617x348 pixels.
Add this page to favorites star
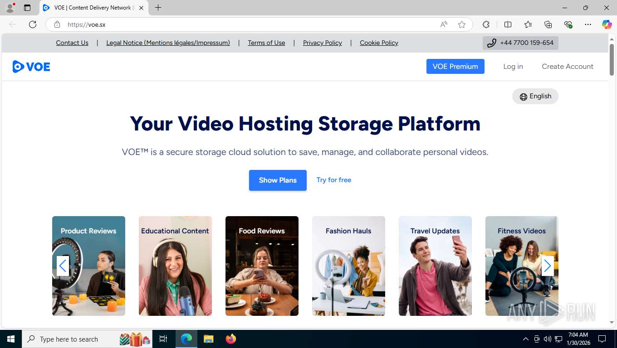(462, 24)
